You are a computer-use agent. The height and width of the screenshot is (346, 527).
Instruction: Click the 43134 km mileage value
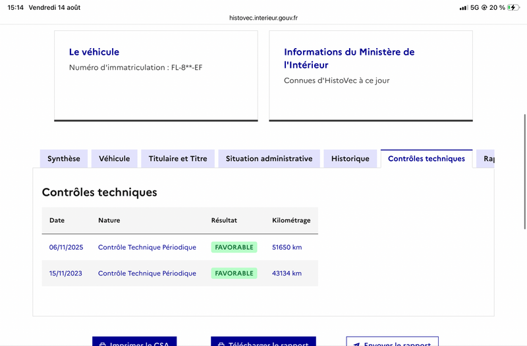pyautogui.click(x=287, y=274)
